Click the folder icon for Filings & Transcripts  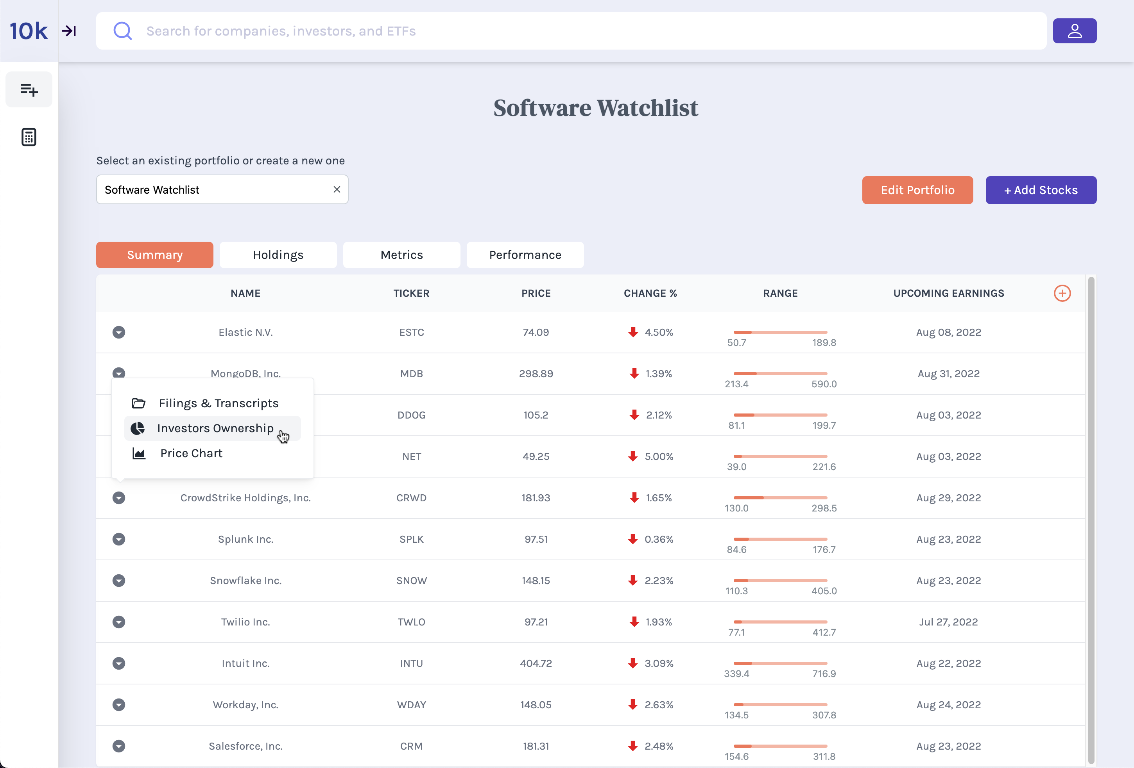pyautogui.click(x=139, y=403)
